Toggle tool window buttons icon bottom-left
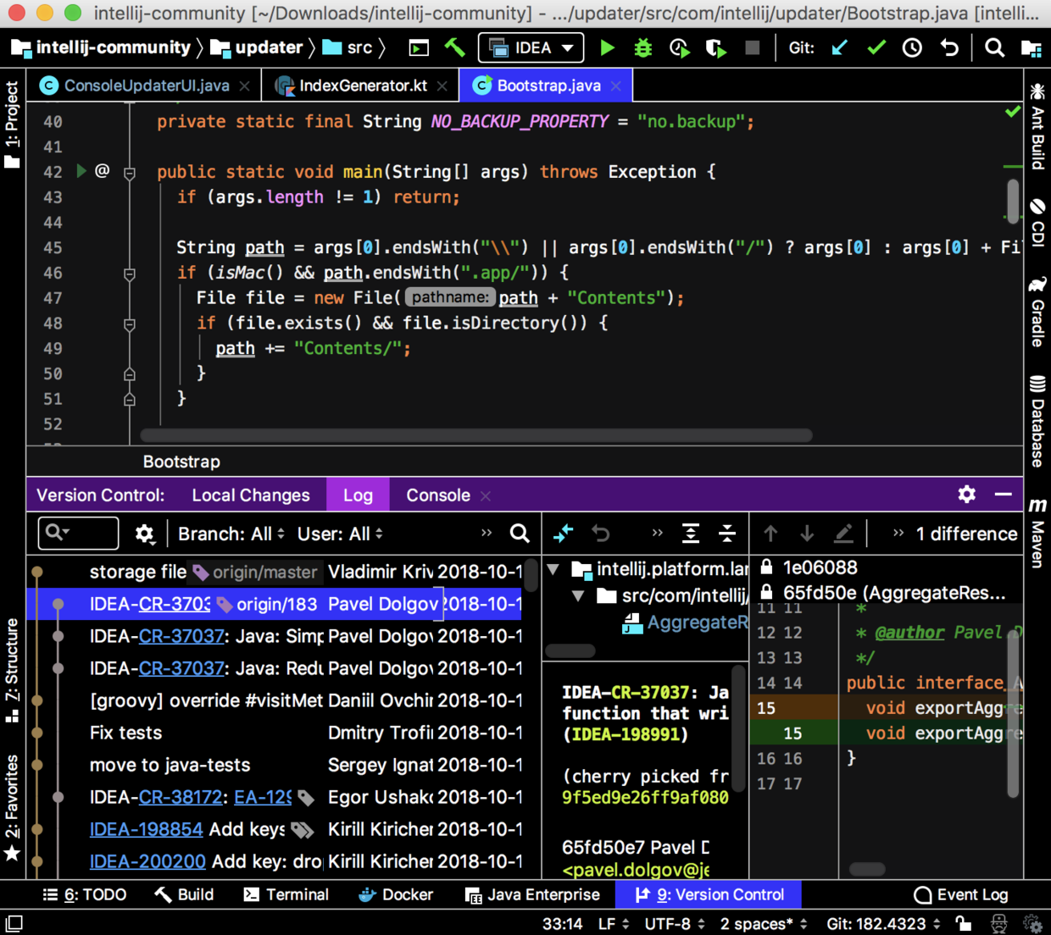Image resolution: width=1051 pixels, height=935 pixels. (x=14, y=923)
